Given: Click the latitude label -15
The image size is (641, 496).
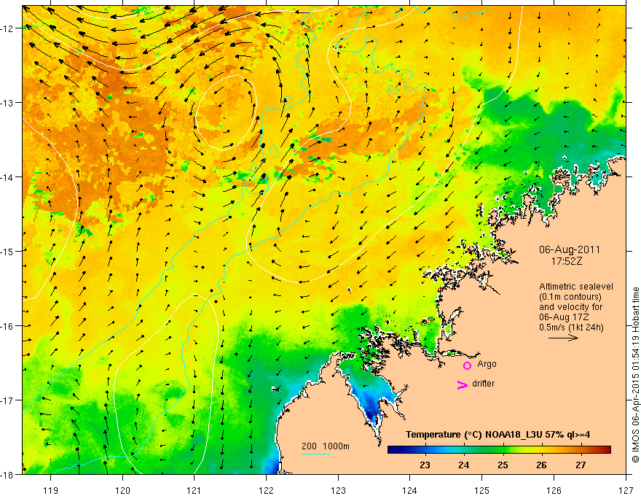Looking at the screenshot, I should [8, 251].
